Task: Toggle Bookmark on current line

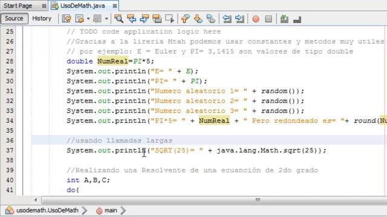Action: tap(211, 19)
